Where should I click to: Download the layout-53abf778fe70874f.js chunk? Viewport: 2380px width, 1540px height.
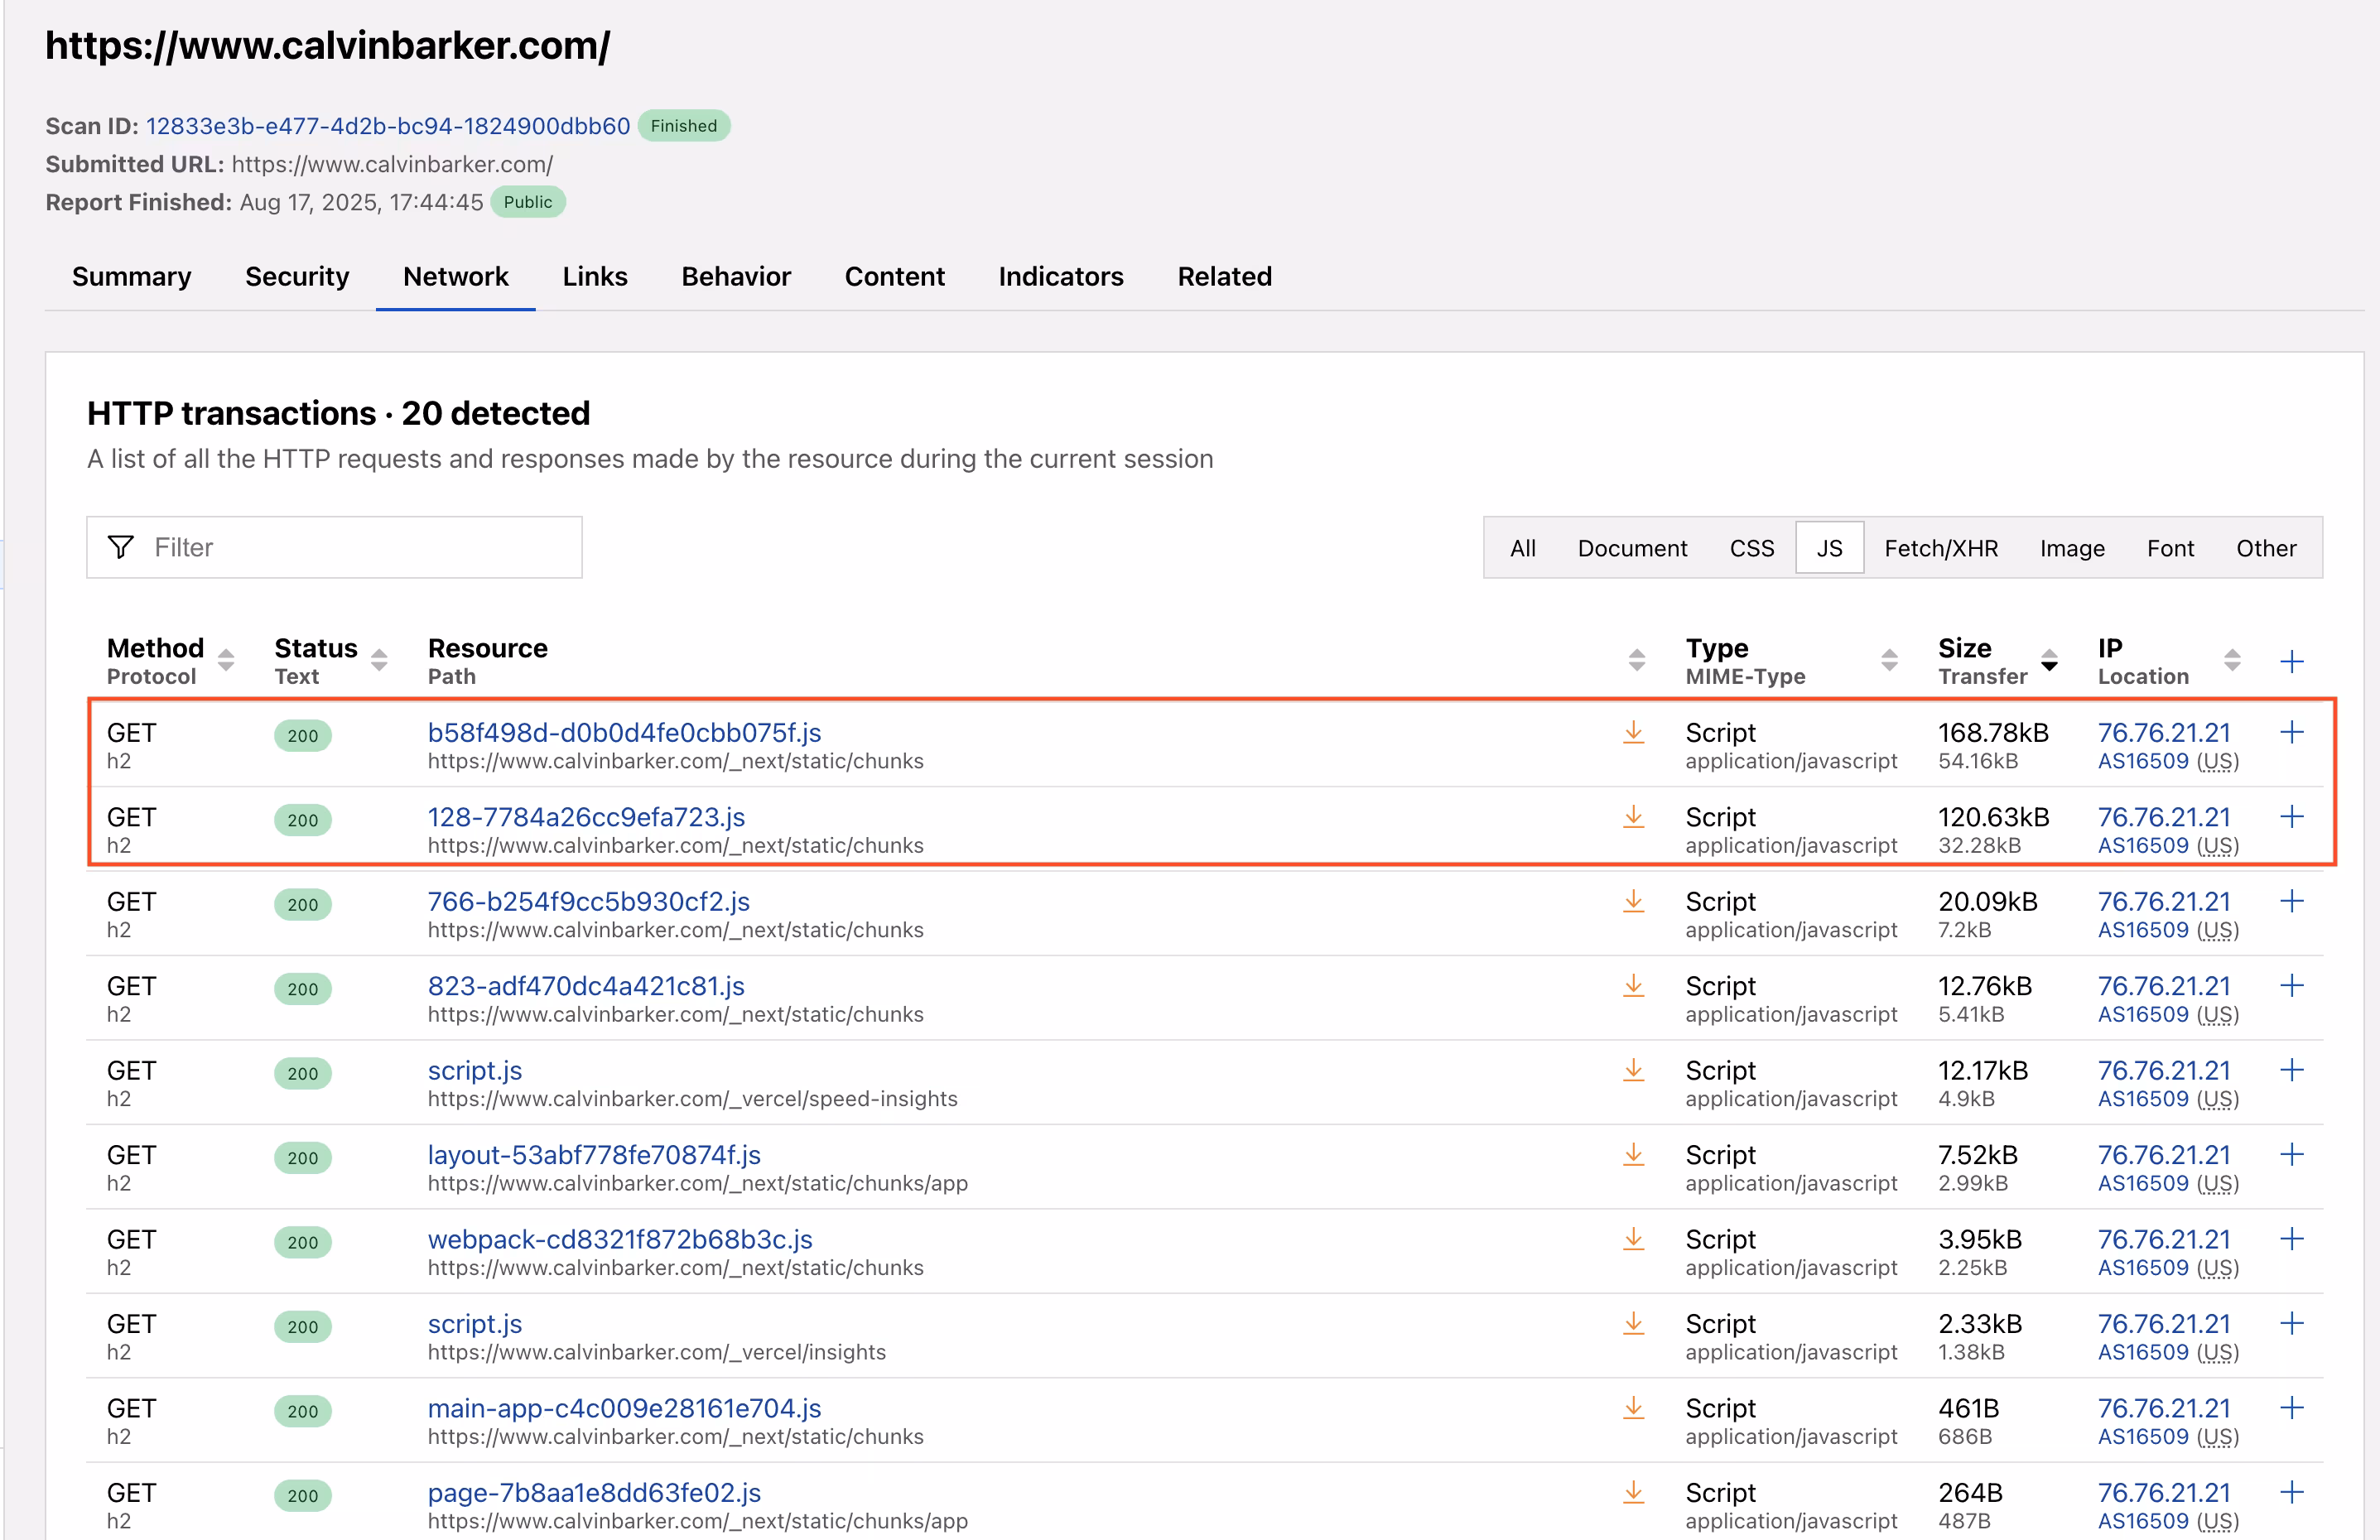coord(1634,1155)
